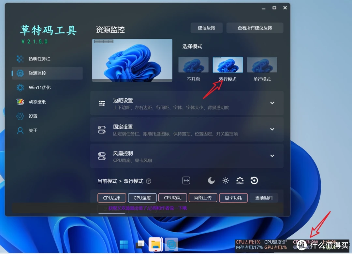
Task: Switch to light theme via the sun icon
Action: click(226, 180)
